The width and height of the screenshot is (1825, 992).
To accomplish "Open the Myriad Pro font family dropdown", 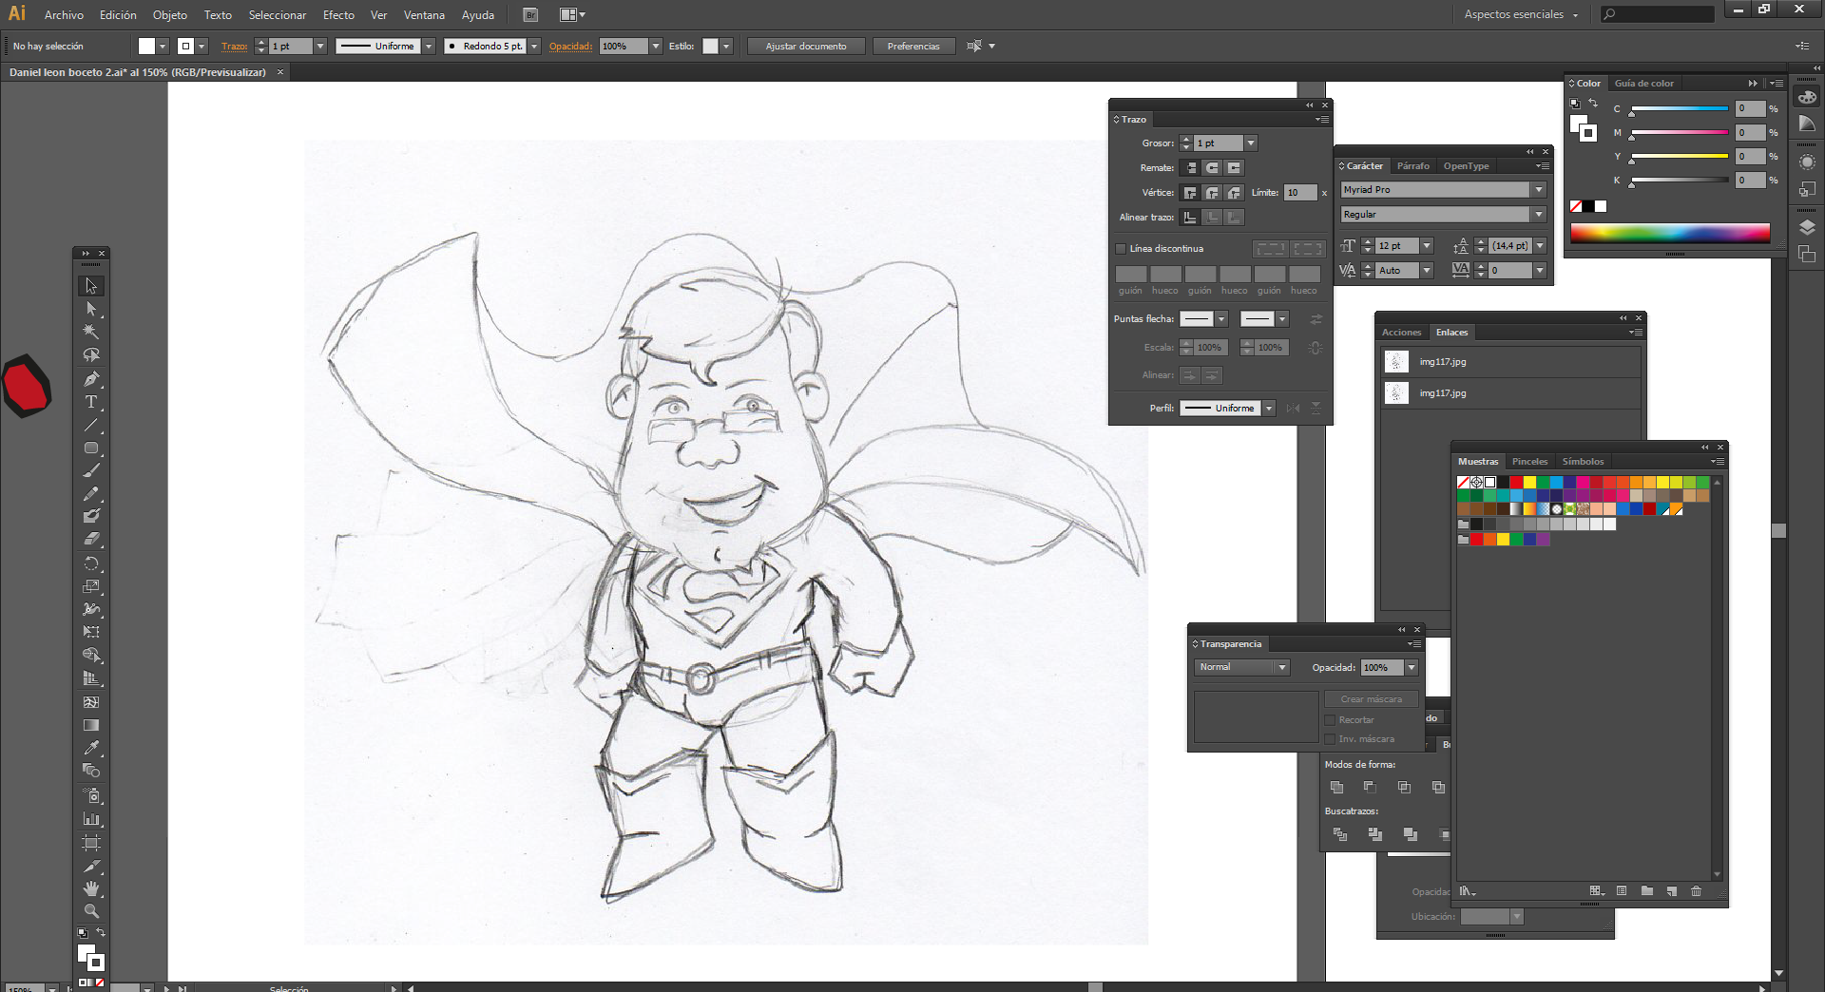I will pyautogui.click(x=1539, y=190).
